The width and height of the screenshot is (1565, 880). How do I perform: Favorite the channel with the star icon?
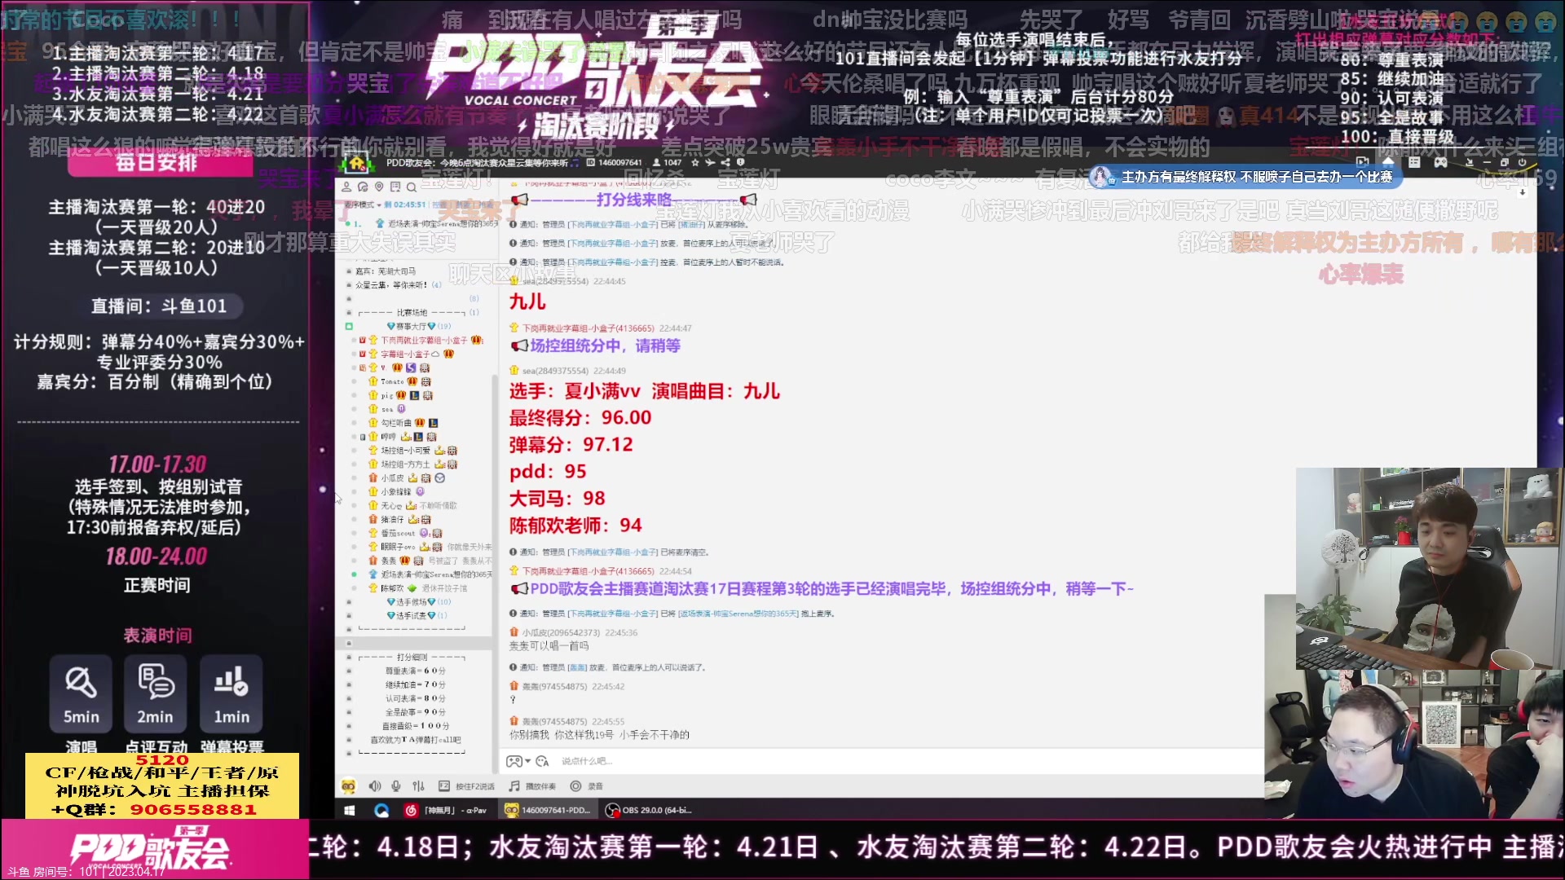(695, 162)
